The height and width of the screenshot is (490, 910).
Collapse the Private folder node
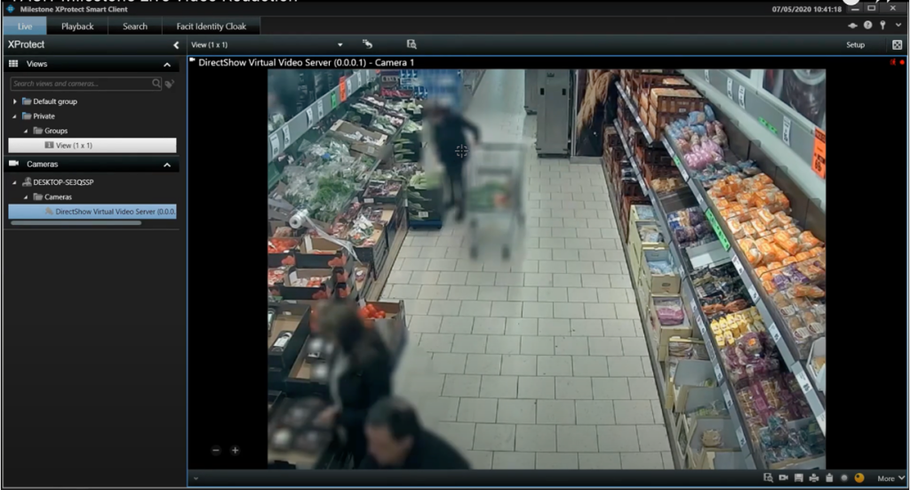tap(15, 116)
